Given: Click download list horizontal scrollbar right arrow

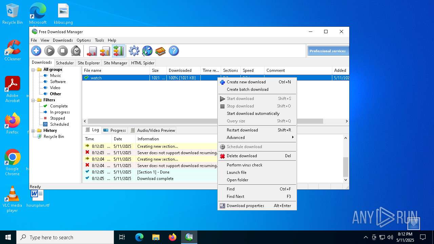Looking at the screenshot, I should pos(347,121).
